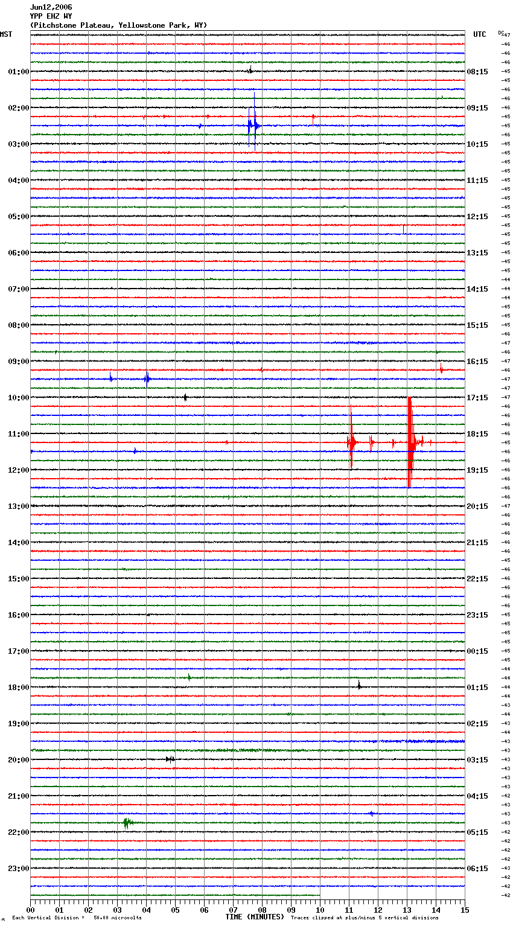Select the 10:00 MST time label
Viewport: 513px width, 926px height.
(x=19, y=398)
